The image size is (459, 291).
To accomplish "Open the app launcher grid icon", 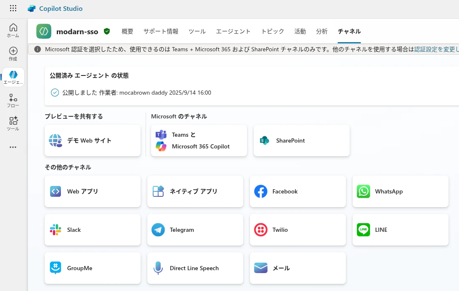I will pyautogui.click(x=13, y=8).
